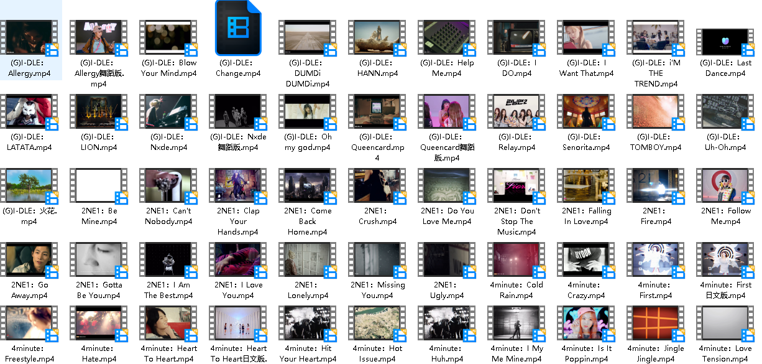The height and width of the screenshot is (364, 762).
Task: Select the 2NE1: Clap Your Hands.mp4 file
Action: coord(238,185)
